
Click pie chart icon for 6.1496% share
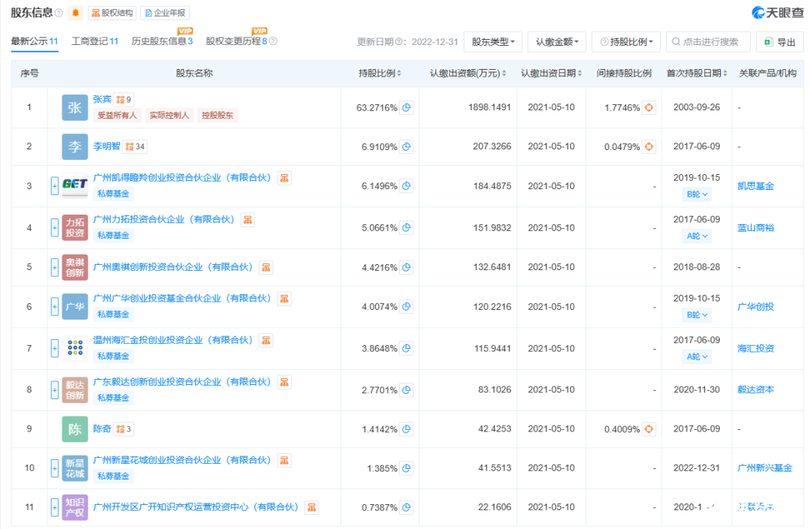coord(406,186)
